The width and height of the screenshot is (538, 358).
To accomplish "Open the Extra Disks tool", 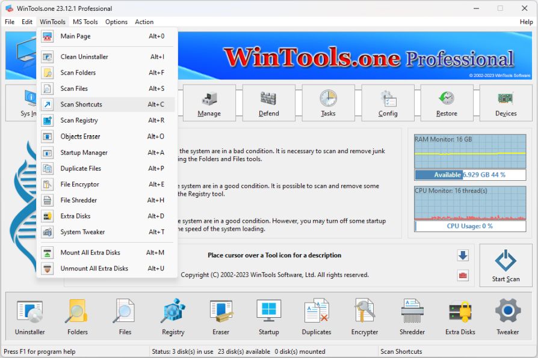I will (460, 316).
